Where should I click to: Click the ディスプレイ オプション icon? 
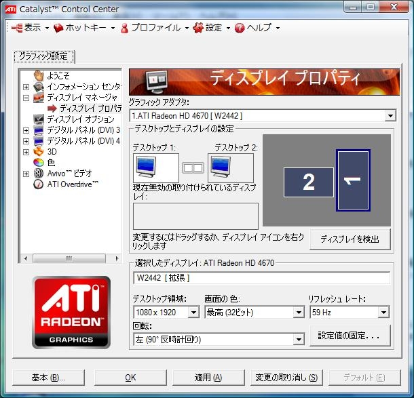(x=39, y=119)
